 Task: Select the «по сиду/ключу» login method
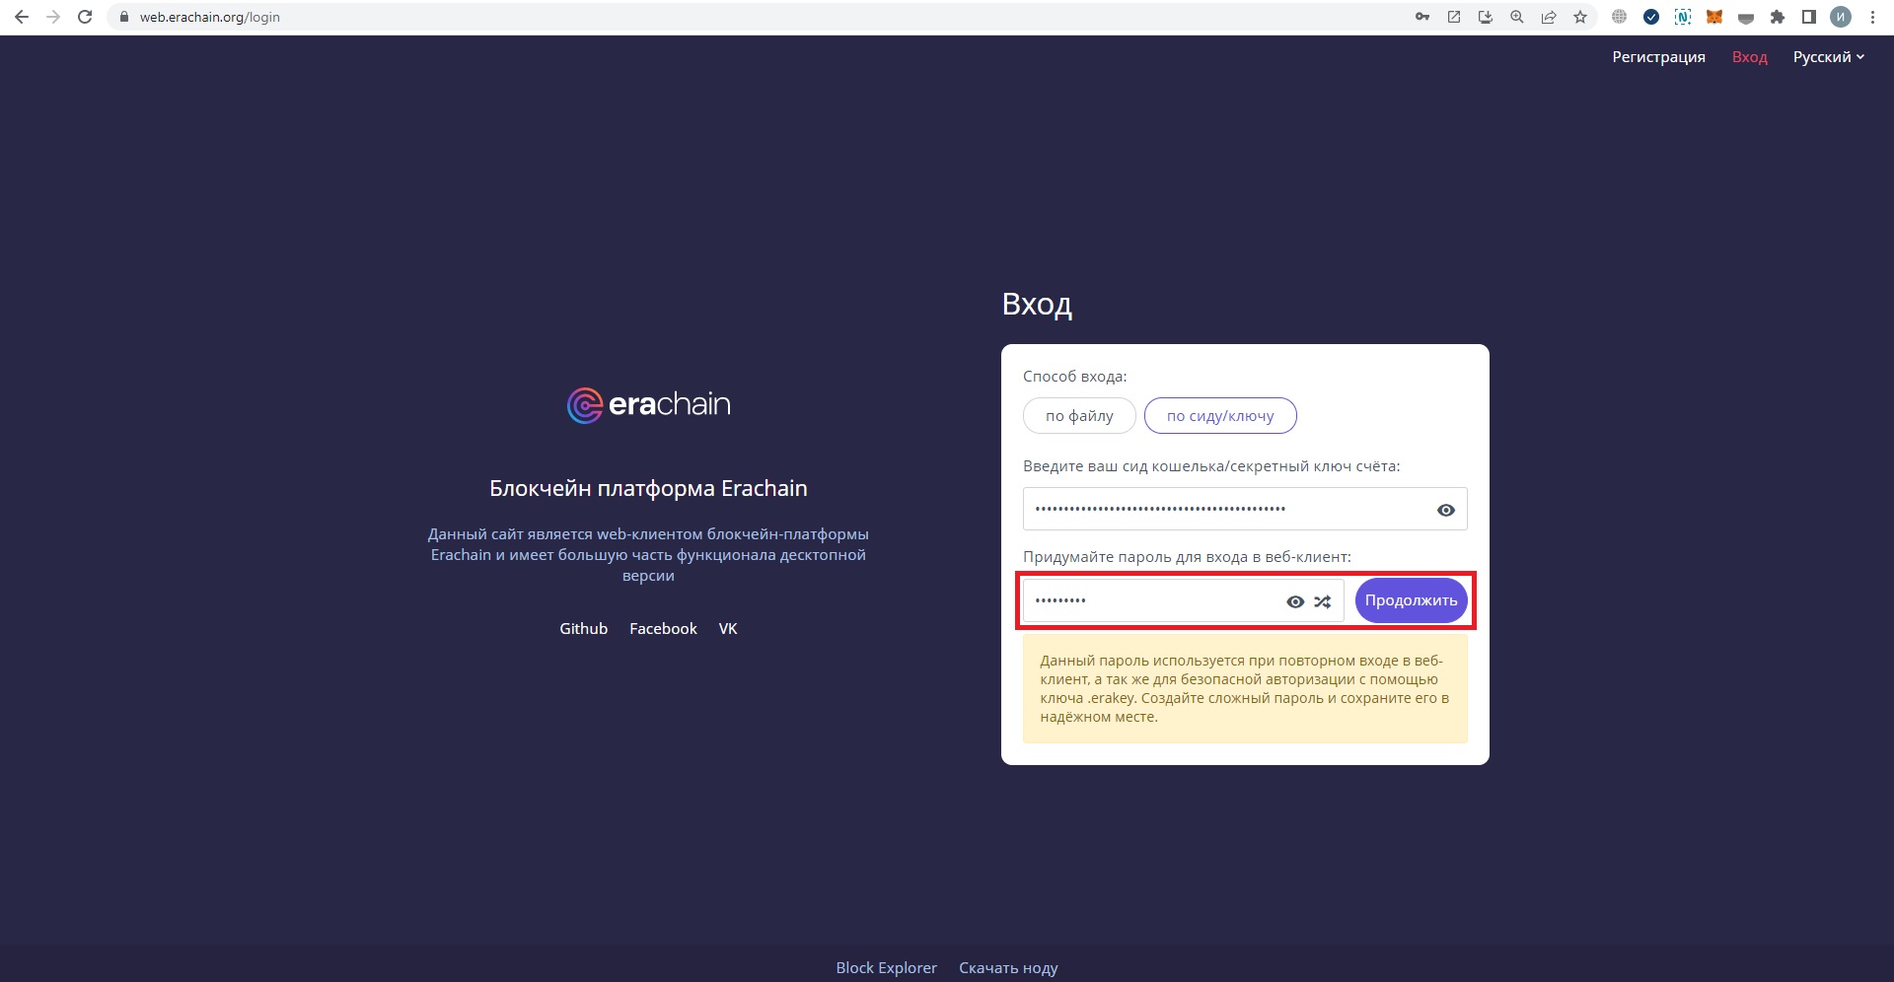pyautogui.click(x=1220, y=416)
